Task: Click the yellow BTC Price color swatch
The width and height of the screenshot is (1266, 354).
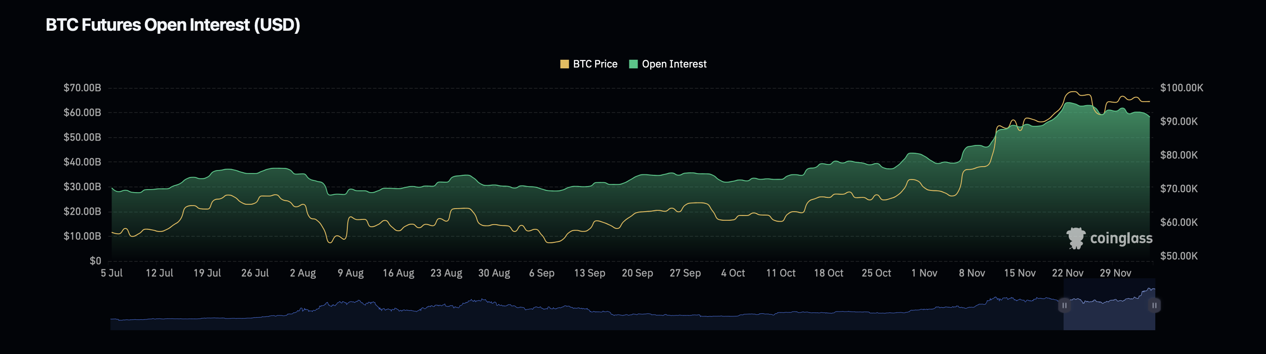Action: 564,64
